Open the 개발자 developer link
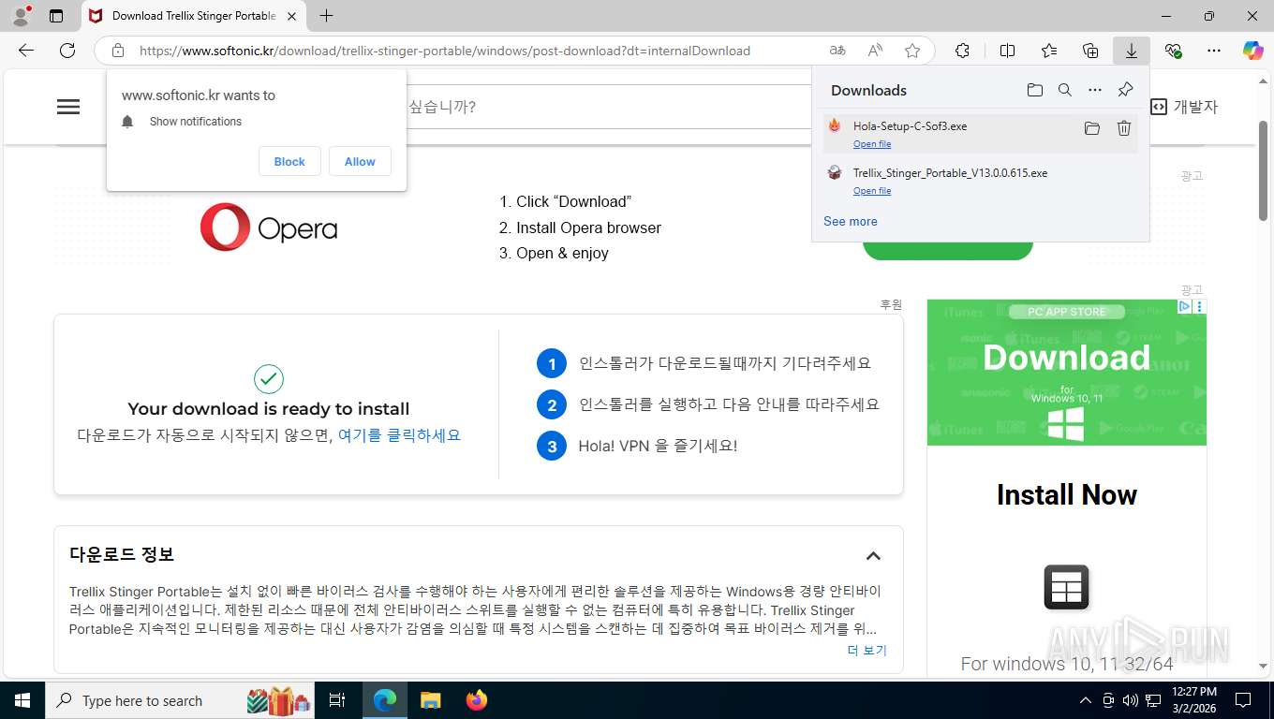This screenshot has width=1274, height=719. (1184, 107)
